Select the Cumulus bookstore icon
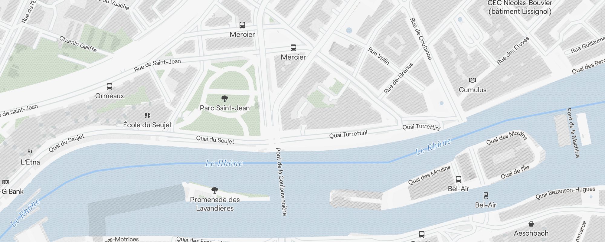 pos(473,80)
